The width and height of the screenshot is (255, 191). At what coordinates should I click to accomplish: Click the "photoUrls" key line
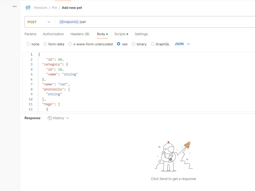(56, 89)
